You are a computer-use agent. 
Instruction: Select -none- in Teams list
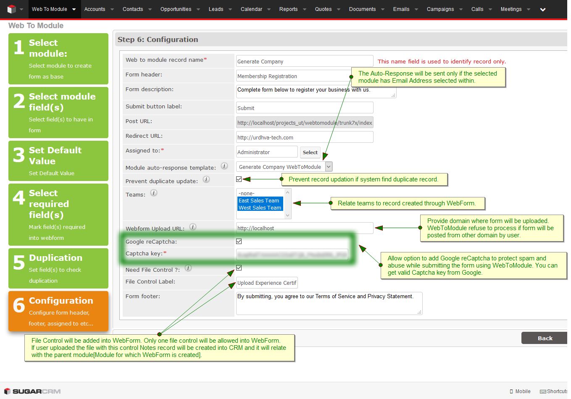coord(261,194)
